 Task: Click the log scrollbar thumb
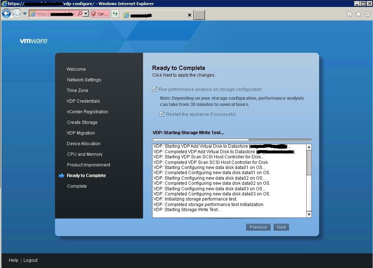click(309, 162)
